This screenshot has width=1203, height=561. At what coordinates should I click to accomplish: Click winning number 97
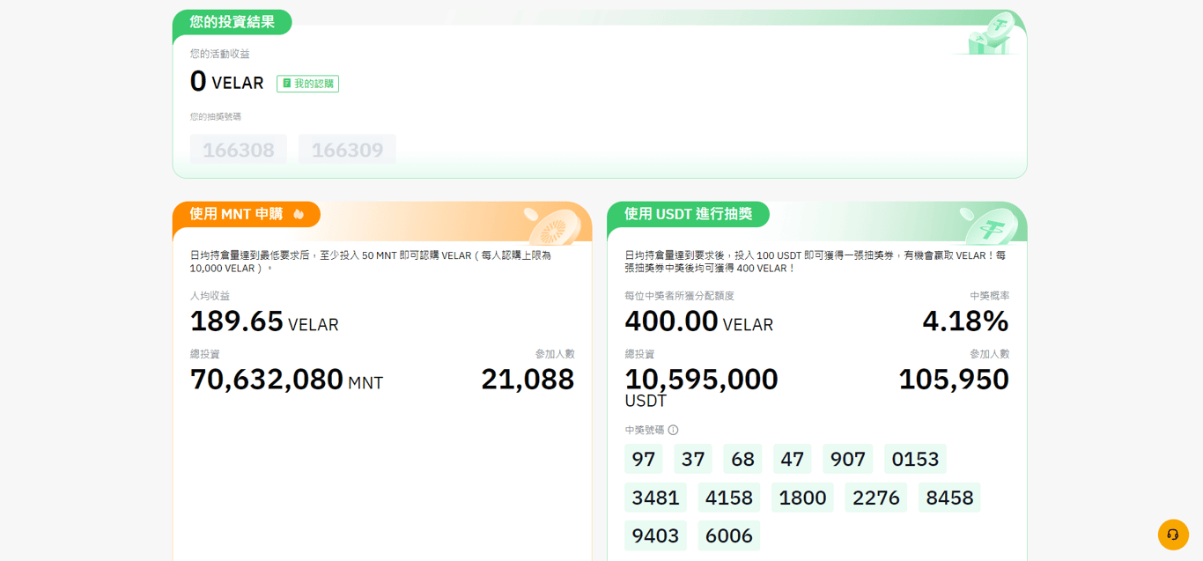(644, 459)
